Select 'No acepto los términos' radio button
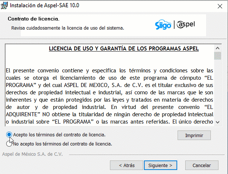 tap(9, 144)
